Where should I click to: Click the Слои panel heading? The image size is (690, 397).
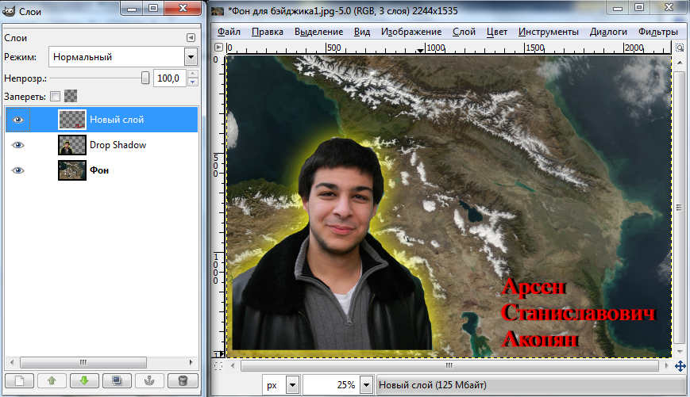pos(16,38)
